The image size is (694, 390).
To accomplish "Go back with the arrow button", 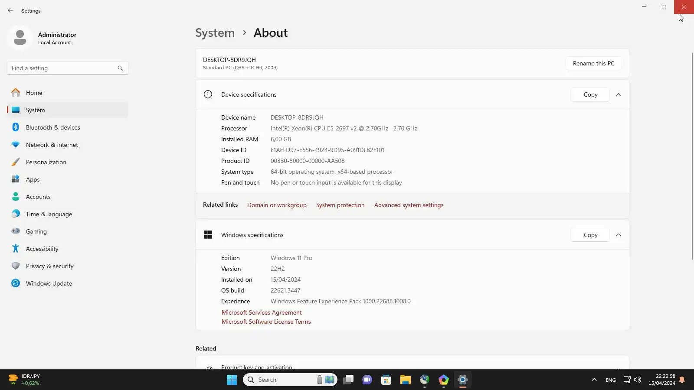I will (x=10, y=10).
